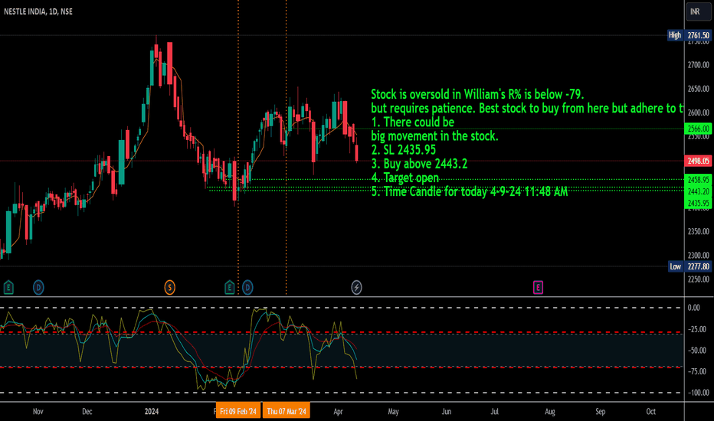Screen dimensions: 714x421
Task: Click the High 2761.50 price label
Action: pyautogui.click(x=689, y=35)
